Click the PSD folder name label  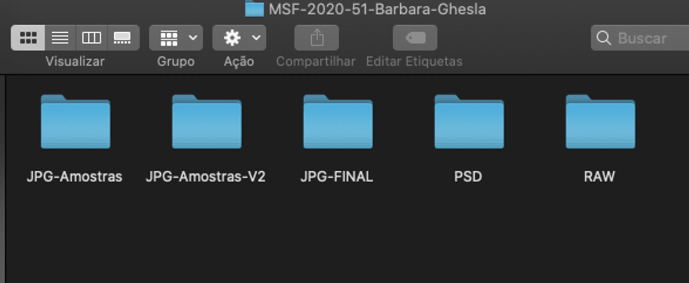coord(468,176)
